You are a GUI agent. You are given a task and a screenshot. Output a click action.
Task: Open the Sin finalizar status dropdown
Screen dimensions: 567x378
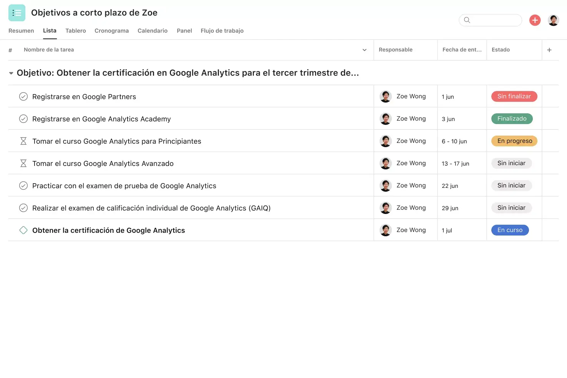pyautogui.click(x=514, y=96)
